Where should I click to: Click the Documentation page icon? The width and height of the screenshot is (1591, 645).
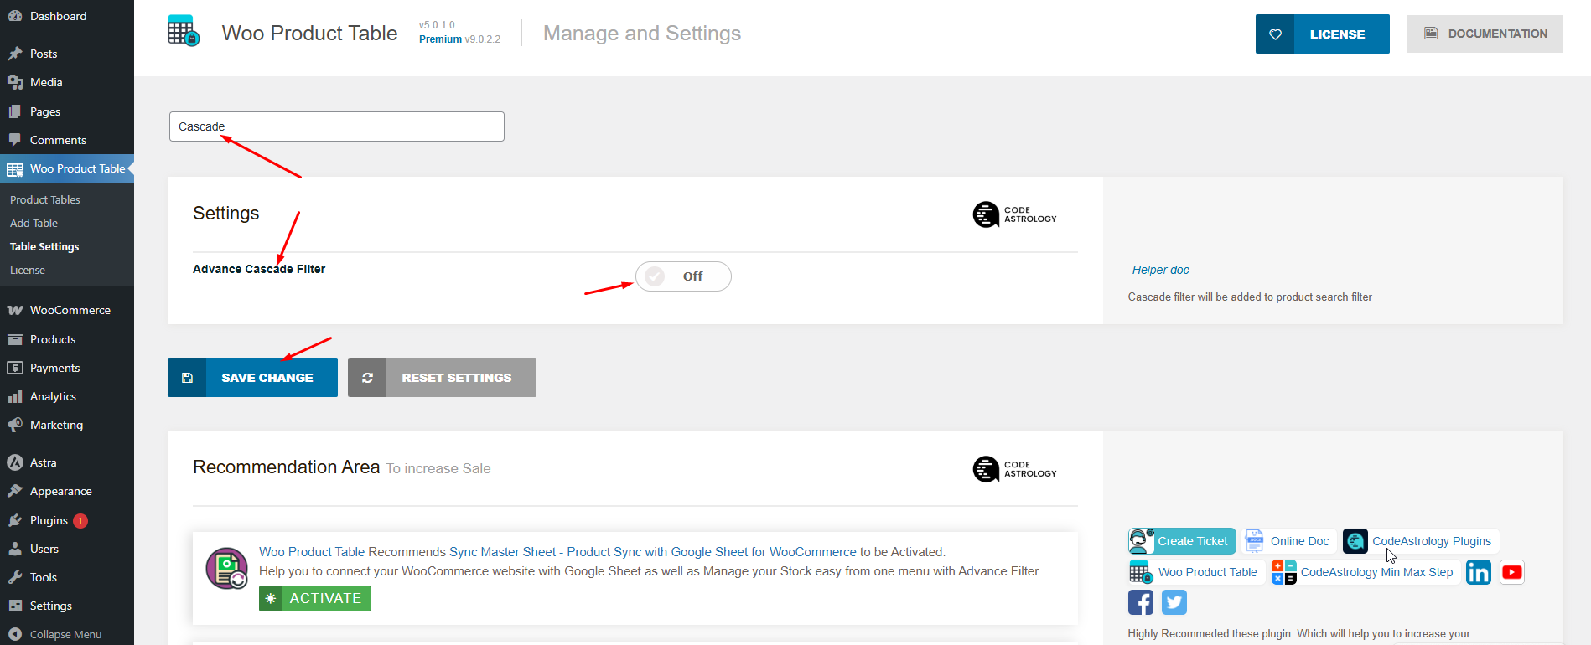[x=1431, y=34]
